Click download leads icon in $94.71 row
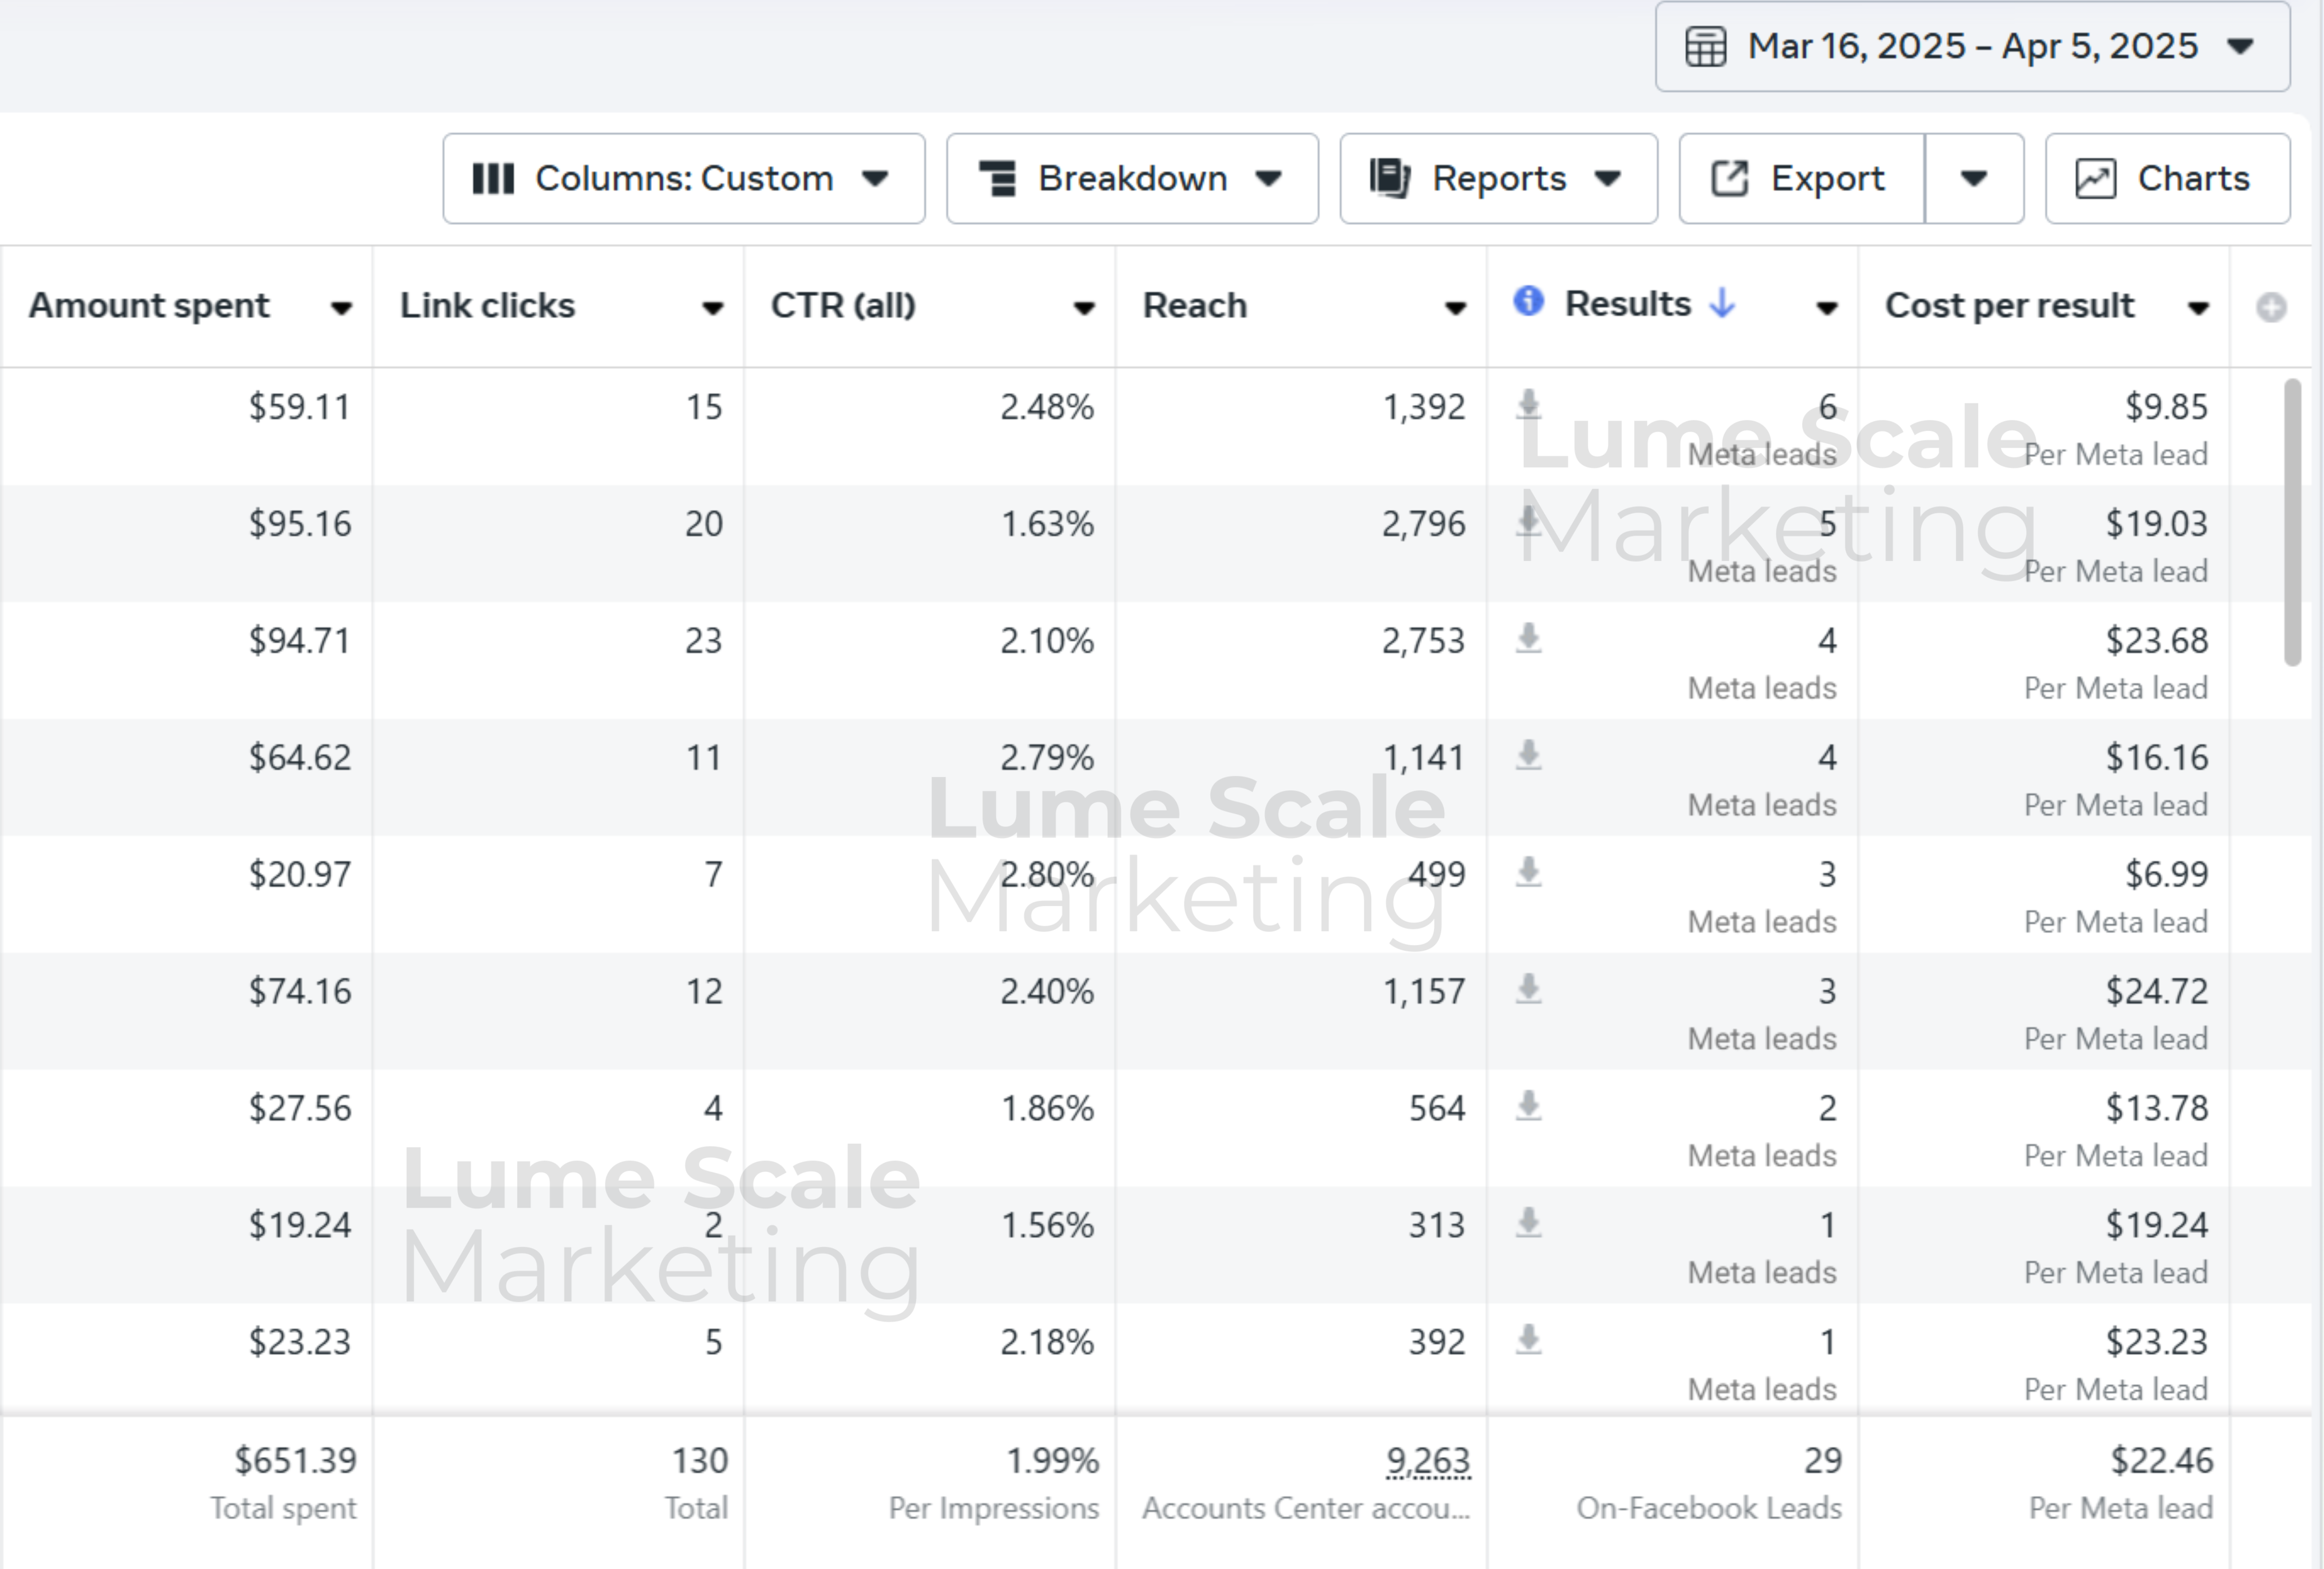 [x=1528, y=638]
